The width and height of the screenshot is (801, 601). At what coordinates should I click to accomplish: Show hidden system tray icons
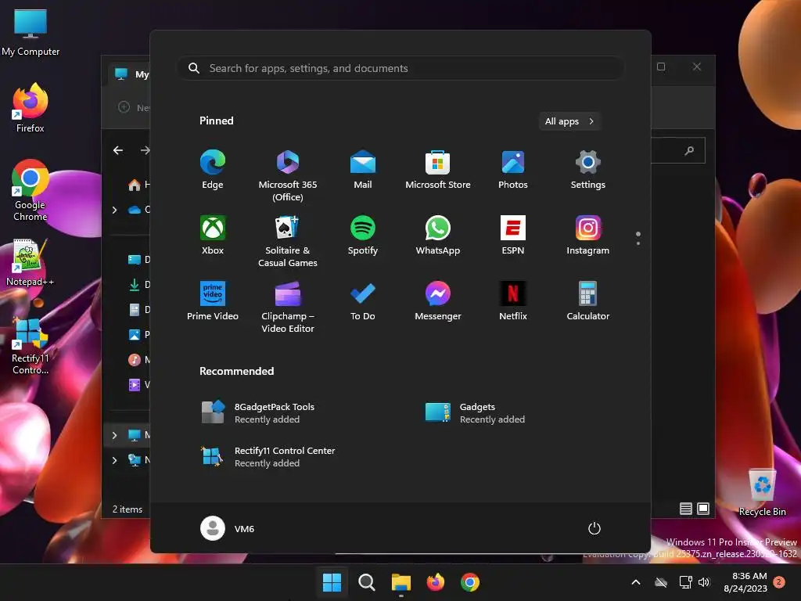(x=636, y=582)
